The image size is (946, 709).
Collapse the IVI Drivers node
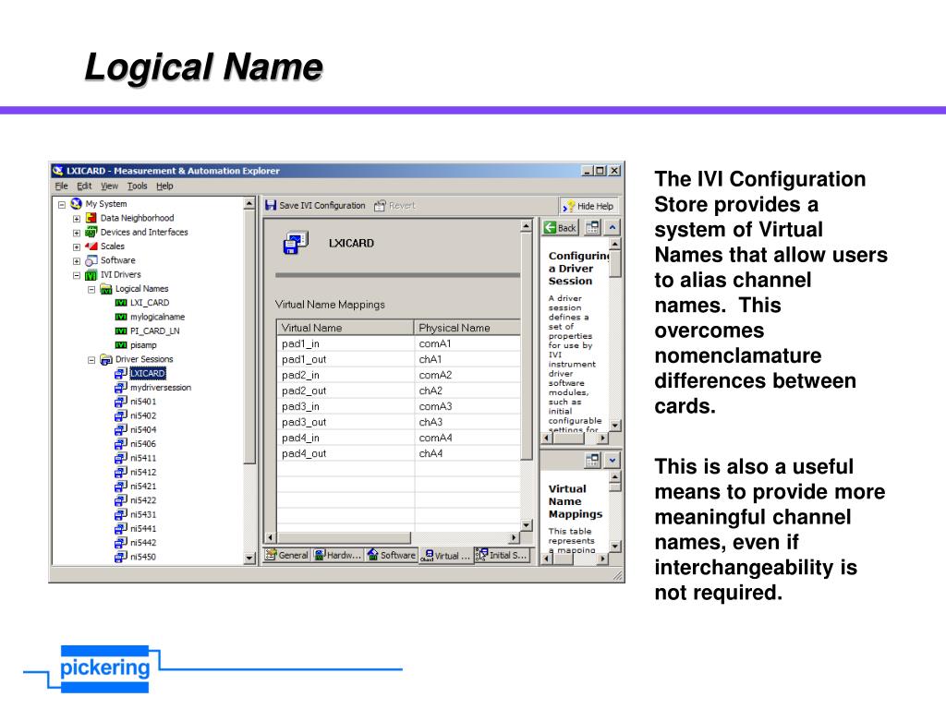coord(77,275)
